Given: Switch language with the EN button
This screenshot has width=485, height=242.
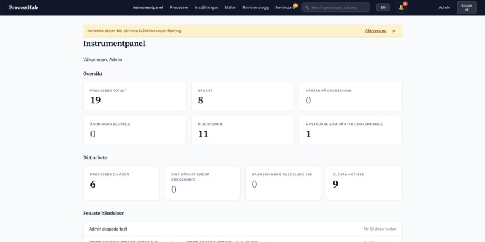Looking at the screenshot, I should (383, 7).
